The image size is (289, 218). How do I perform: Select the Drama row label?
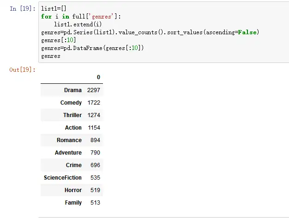pyautogui.click(x=73, y=90)
